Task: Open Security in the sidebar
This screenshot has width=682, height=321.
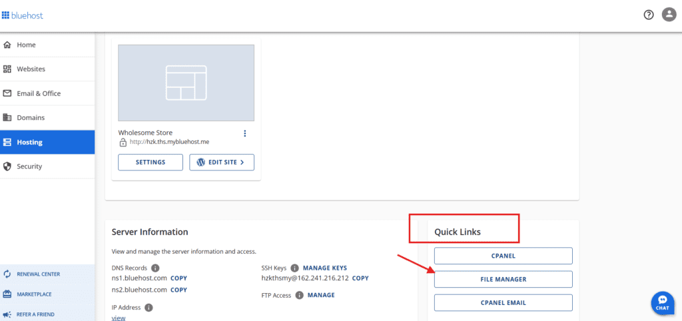Action: tap(47, 166)
